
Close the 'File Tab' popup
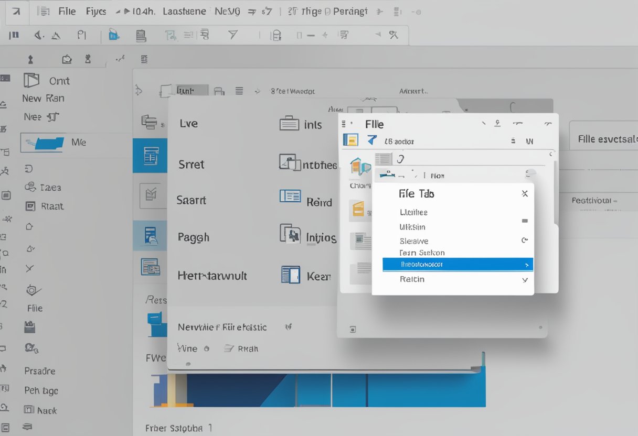pos(524,193)
